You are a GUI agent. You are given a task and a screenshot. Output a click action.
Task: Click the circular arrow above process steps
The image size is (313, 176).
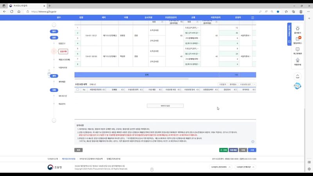click(54, 25)
